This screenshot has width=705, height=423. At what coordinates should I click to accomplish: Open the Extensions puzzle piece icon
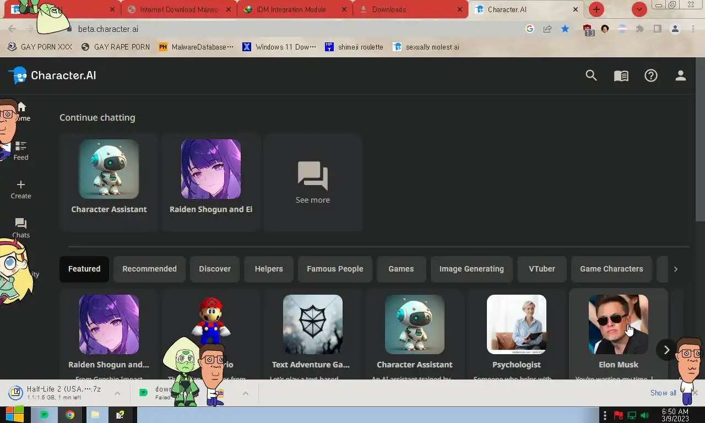(x=640, y=29)
